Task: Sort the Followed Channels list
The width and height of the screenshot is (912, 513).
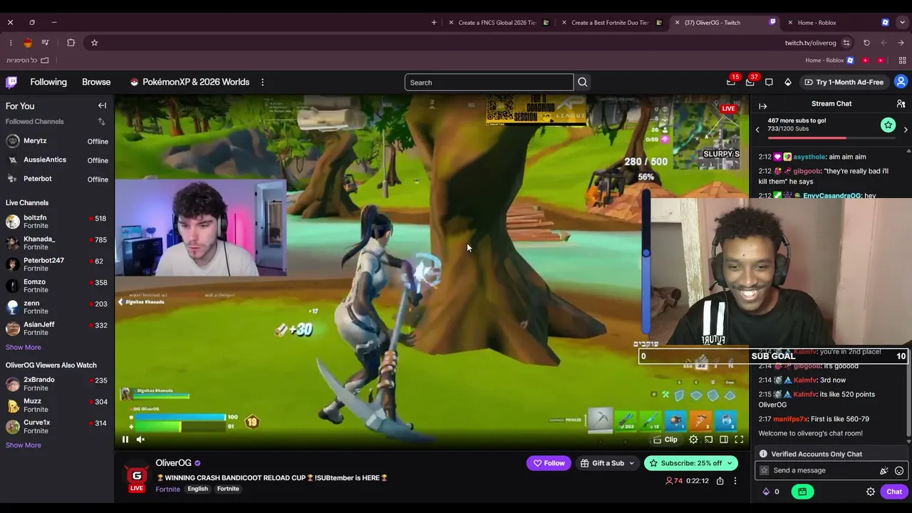Action: click(101, 122)
